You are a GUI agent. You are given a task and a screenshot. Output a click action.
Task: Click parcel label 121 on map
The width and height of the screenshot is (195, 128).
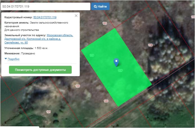tap(48, 112)
